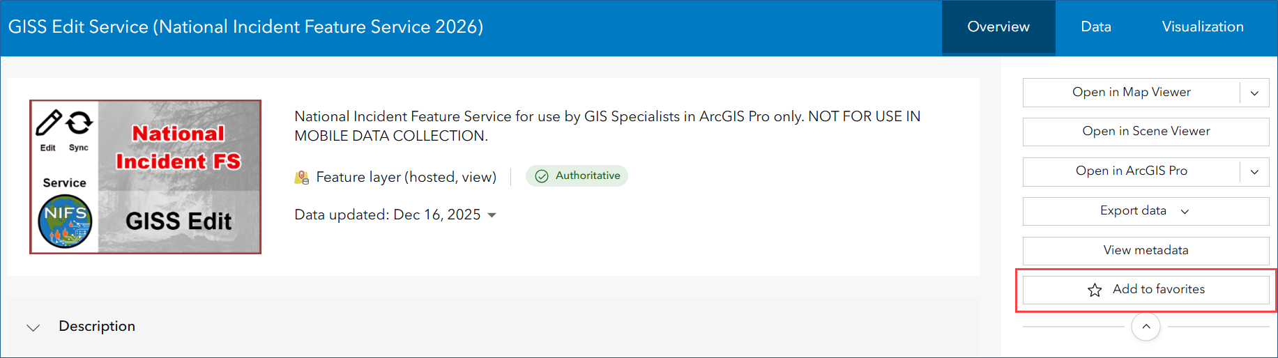Image resolution: width=1278 pixels, height=358 pixels.
Task: Click Open in Map Viewer button
Action: (1131, 93)
